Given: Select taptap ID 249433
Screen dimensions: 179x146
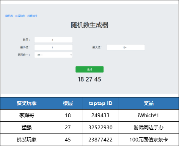Looking at the screenshot, I should click(x=100, y=115).
